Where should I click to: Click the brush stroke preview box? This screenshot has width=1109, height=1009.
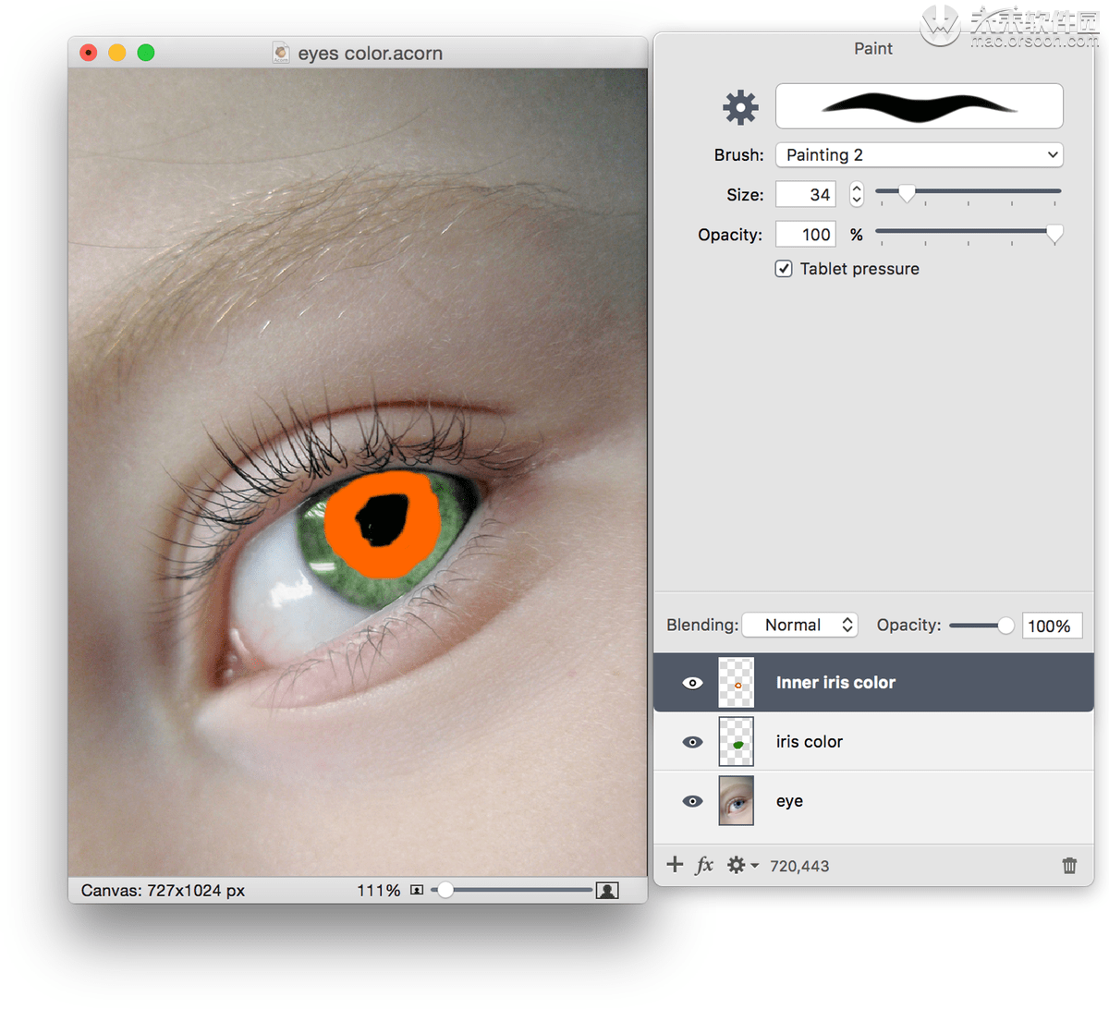(920, 105)
